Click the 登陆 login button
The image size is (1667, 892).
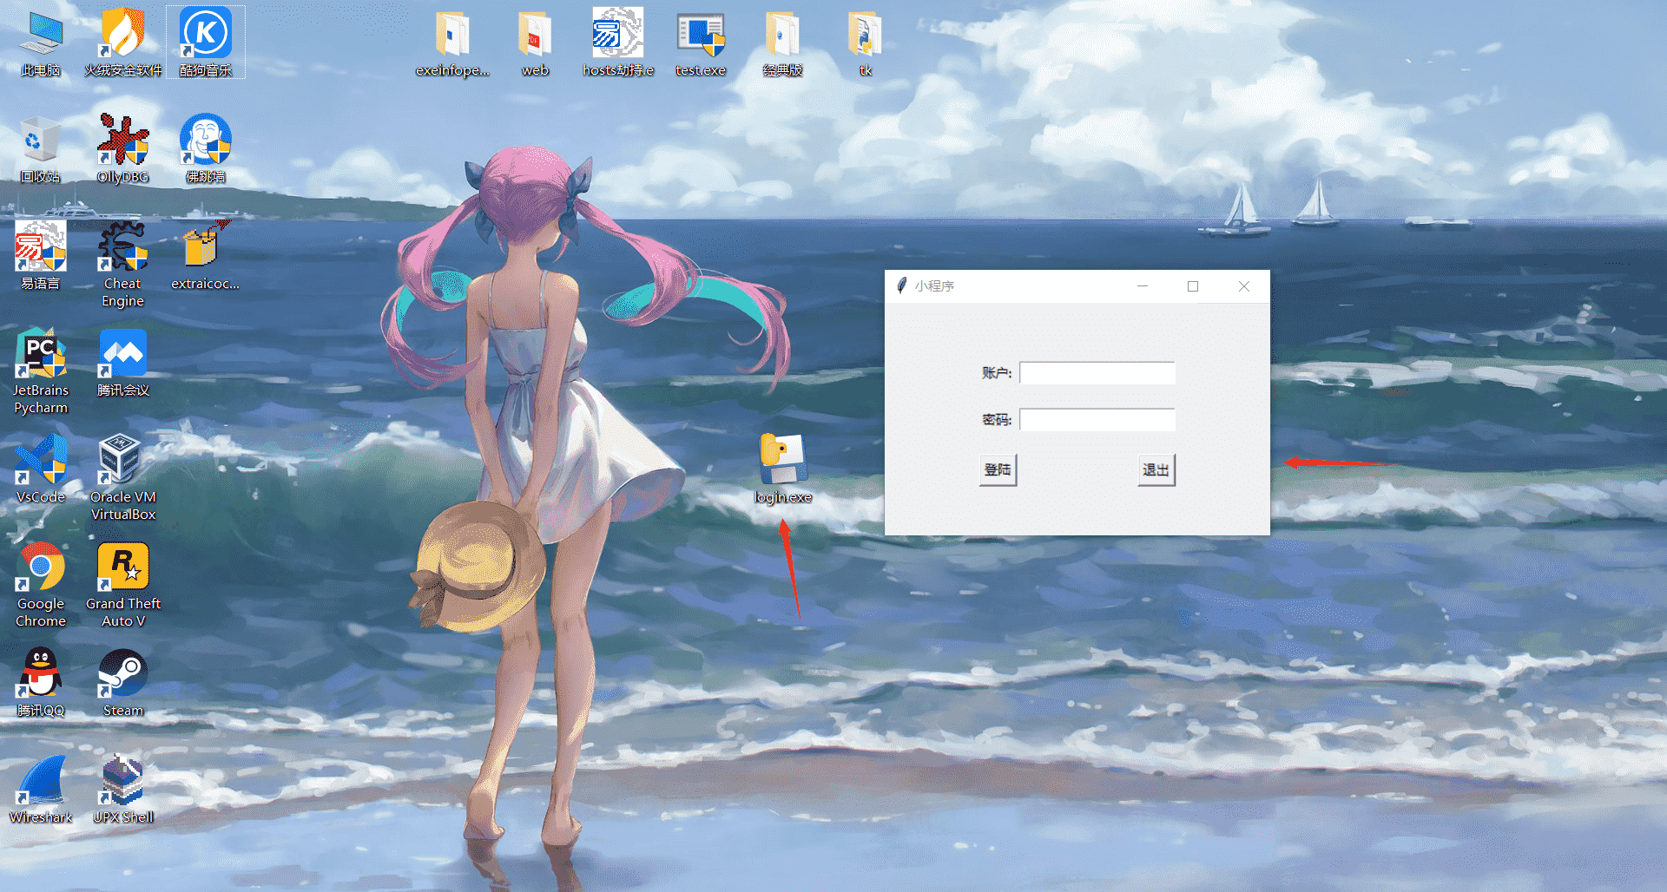pyautogui.click(x=998, y=470)
